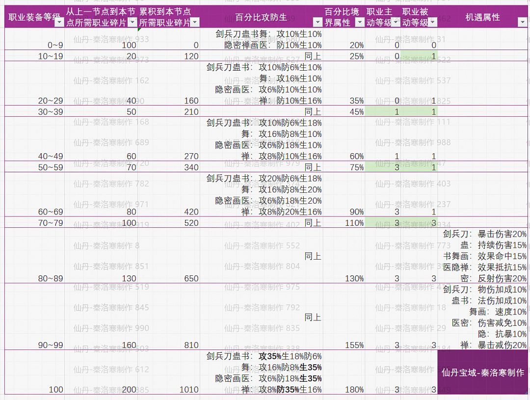This screenshot has height=400, width=530.
Task: Open the 职业被动等级 column filter dropdown
Action: 433,22
